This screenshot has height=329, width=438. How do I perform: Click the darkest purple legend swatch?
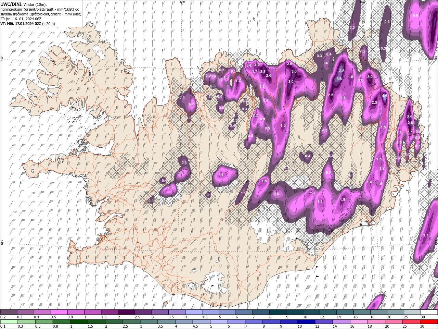126,312
